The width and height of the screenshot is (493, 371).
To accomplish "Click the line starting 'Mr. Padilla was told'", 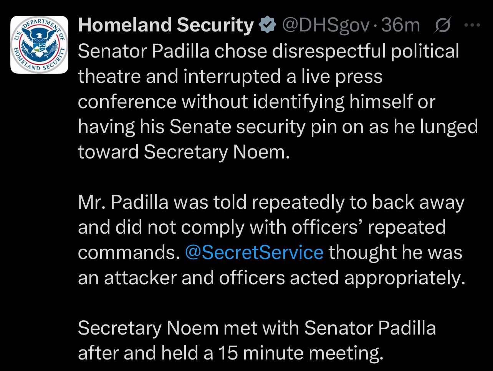I will click(271, 202).
